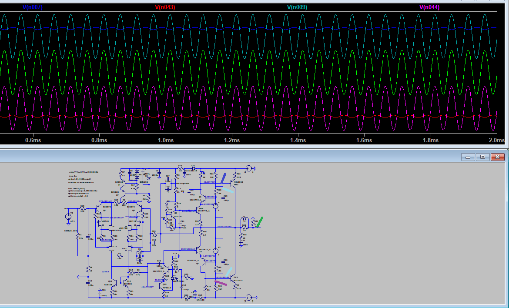The width and height of the screenshot is (509, 308).
Task: Click the 0.6ms time axis label
Action: 33,140
